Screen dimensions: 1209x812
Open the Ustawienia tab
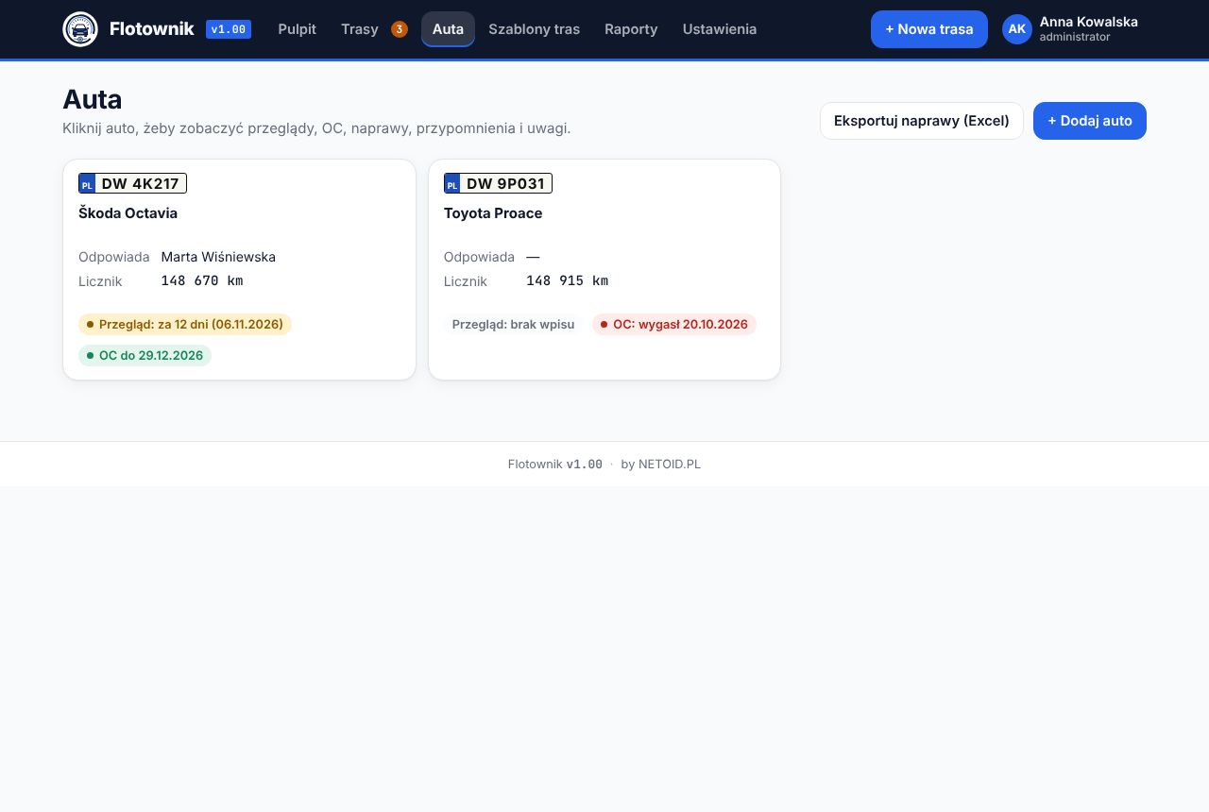click(720, 29)
